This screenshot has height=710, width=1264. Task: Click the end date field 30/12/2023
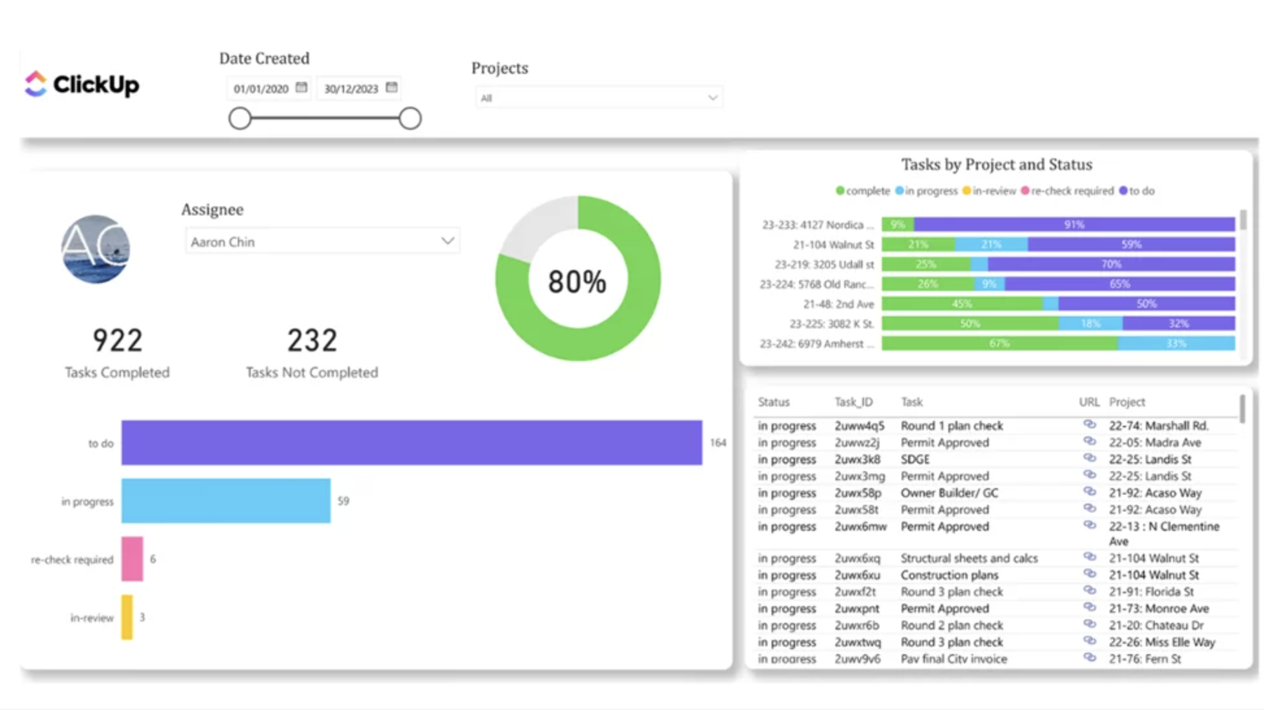tap(351, 89)
